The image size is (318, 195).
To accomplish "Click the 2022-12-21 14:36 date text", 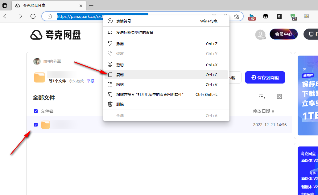I will pyautogui.click(x=270, y=125).
